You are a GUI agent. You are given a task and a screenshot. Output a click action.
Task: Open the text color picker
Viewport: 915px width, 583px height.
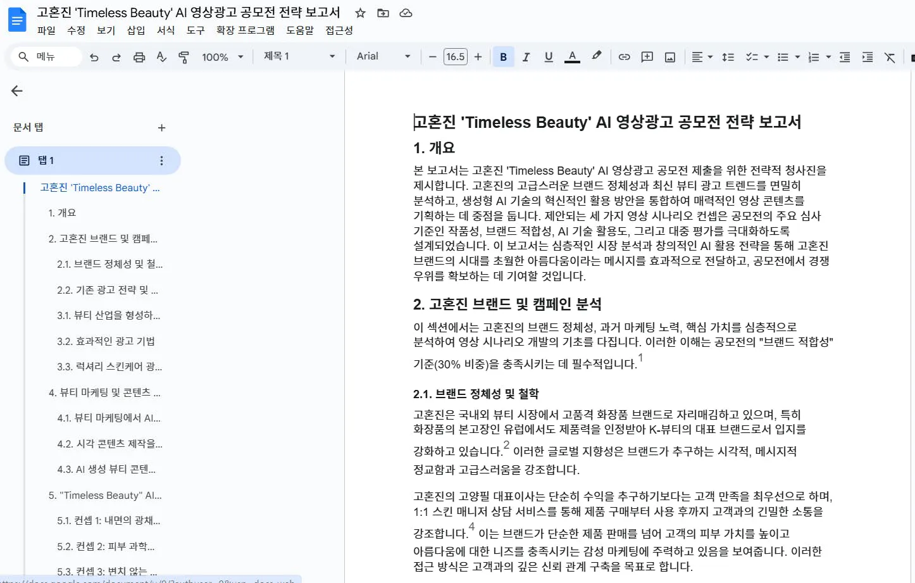pyautogui.click(x=572, y=56)
